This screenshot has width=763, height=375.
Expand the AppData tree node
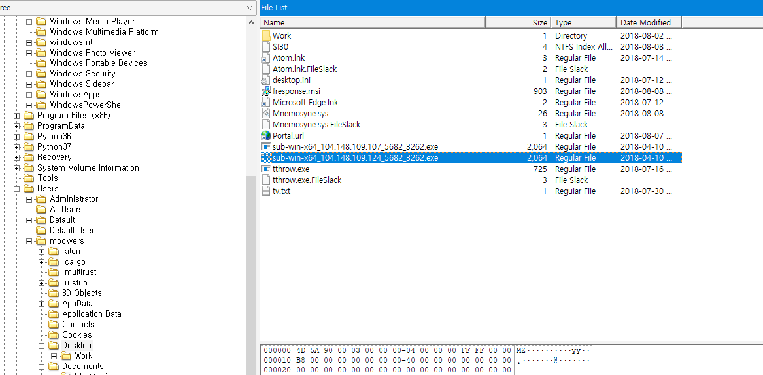pos(42,304)
